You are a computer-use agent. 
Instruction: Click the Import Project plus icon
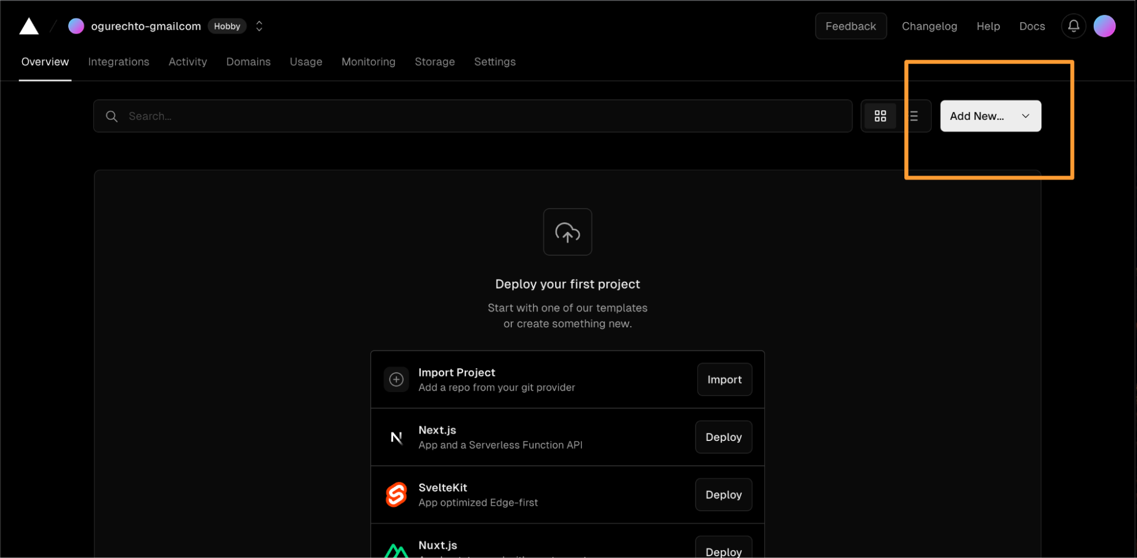pyautogui.click(x=396, y=380)
